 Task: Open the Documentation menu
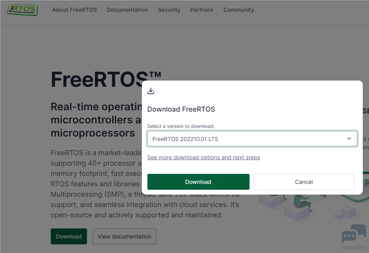pos(127,10)
